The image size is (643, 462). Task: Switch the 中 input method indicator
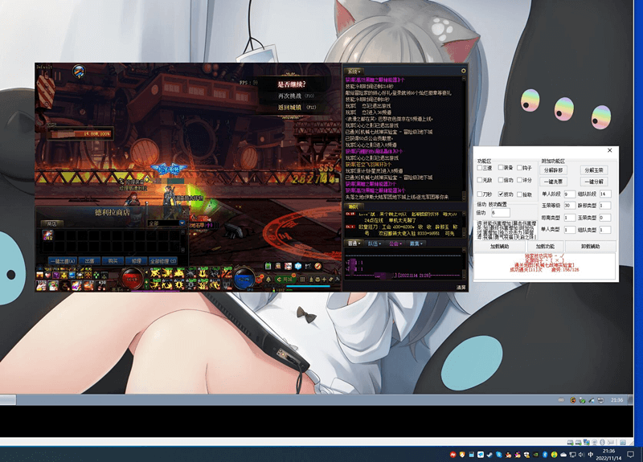[x=591, y=455]
